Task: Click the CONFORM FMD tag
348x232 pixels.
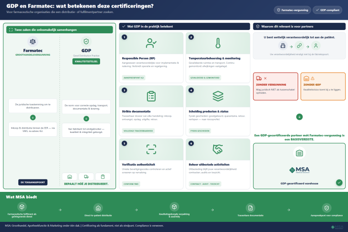Action: pyautogui.click(x=131, y=184)
